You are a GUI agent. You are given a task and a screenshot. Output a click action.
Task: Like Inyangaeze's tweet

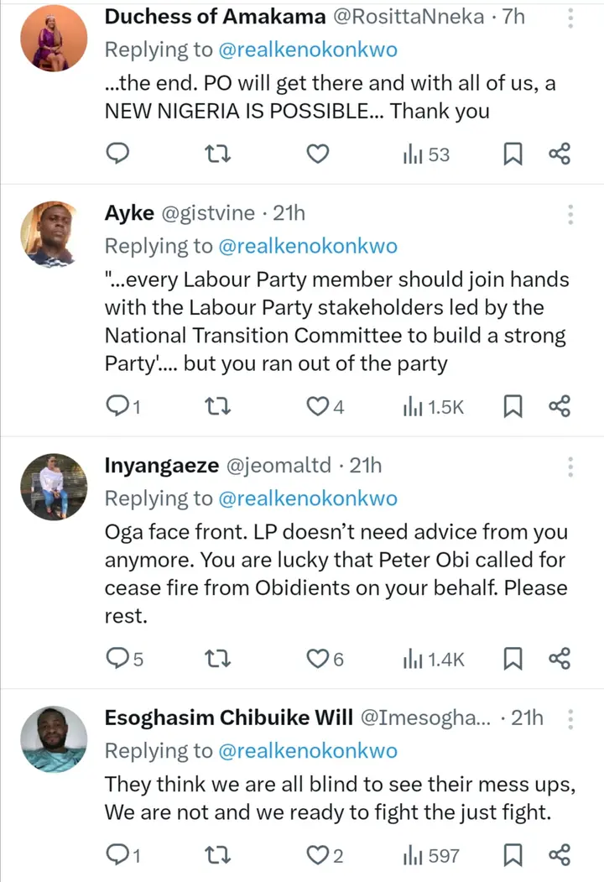(x=317, y=659)
